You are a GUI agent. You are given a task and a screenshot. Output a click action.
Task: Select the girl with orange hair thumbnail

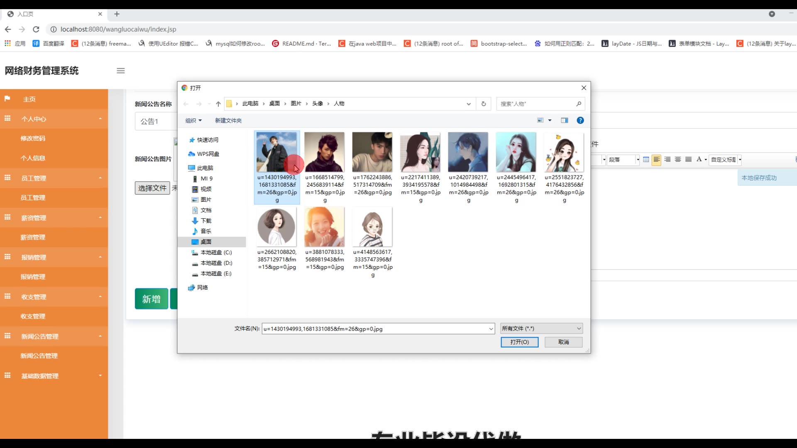click(x=325, y=227)
